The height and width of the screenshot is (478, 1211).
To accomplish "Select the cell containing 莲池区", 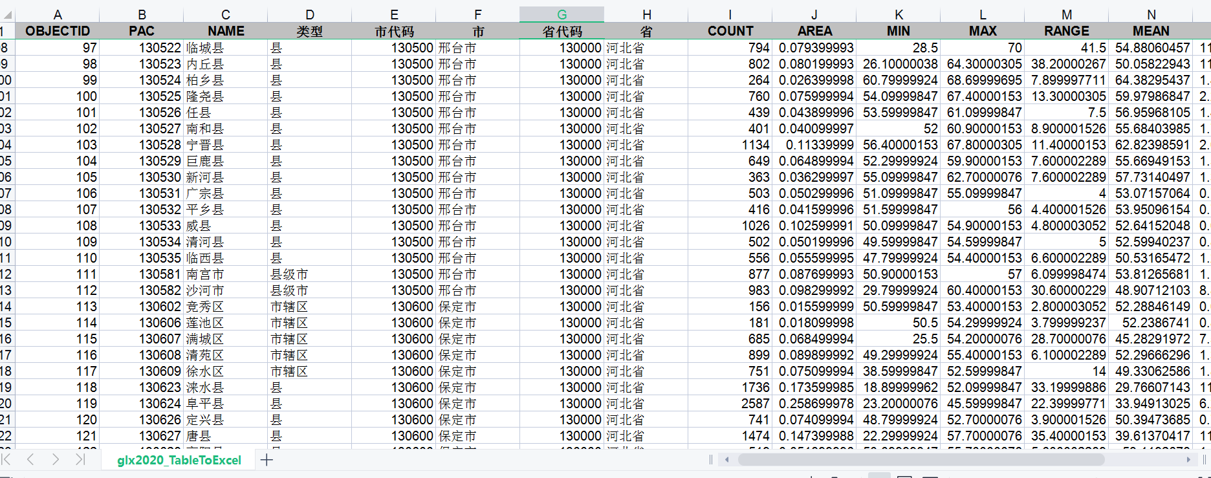I will tap(226, 323).
